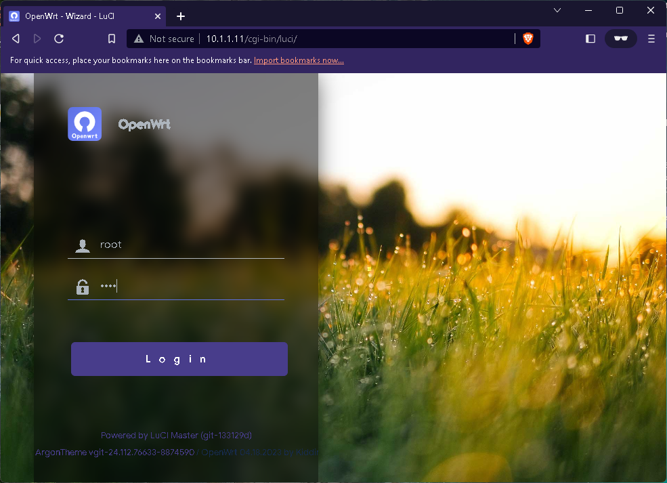Open a new tab with plus button

click(x=181, y=16)
